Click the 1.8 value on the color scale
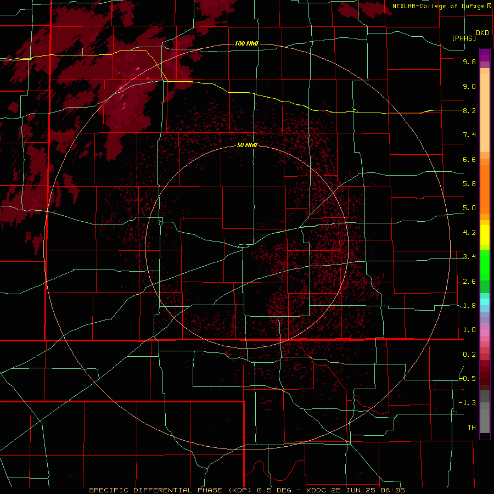494x494 pixels. [x=469, y=306]
